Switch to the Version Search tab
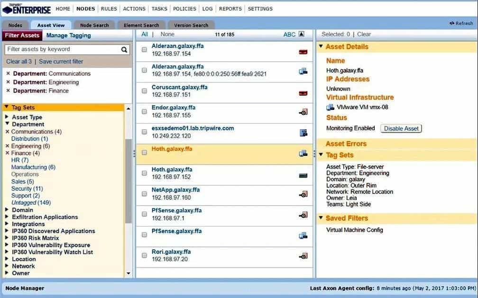This screenshot has width=478, height=298. [191, 25]
